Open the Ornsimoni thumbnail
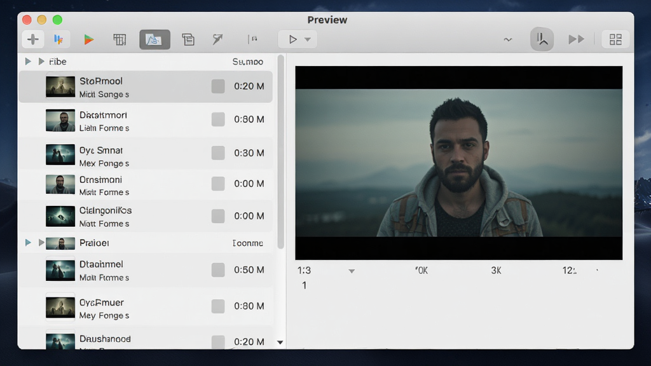This screenshot has height=366, width=651. coord(60,185)
